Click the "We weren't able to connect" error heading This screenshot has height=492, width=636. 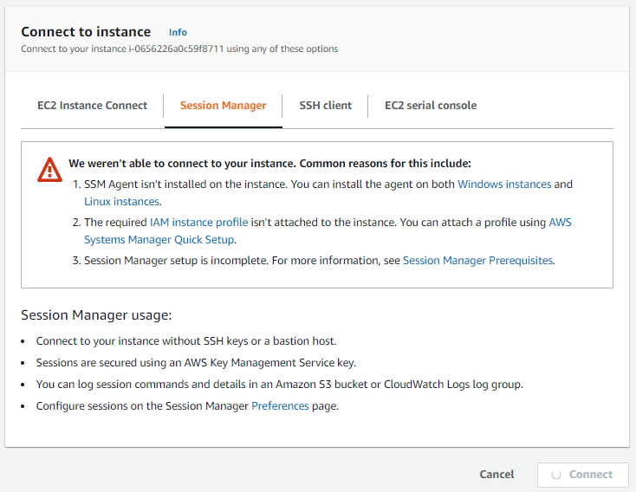click(269, 163)
